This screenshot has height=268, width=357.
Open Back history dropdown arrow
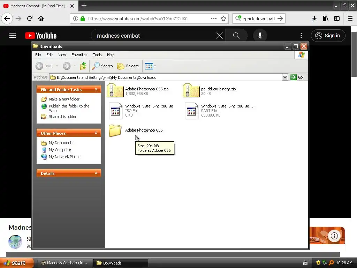click(57, 66)
